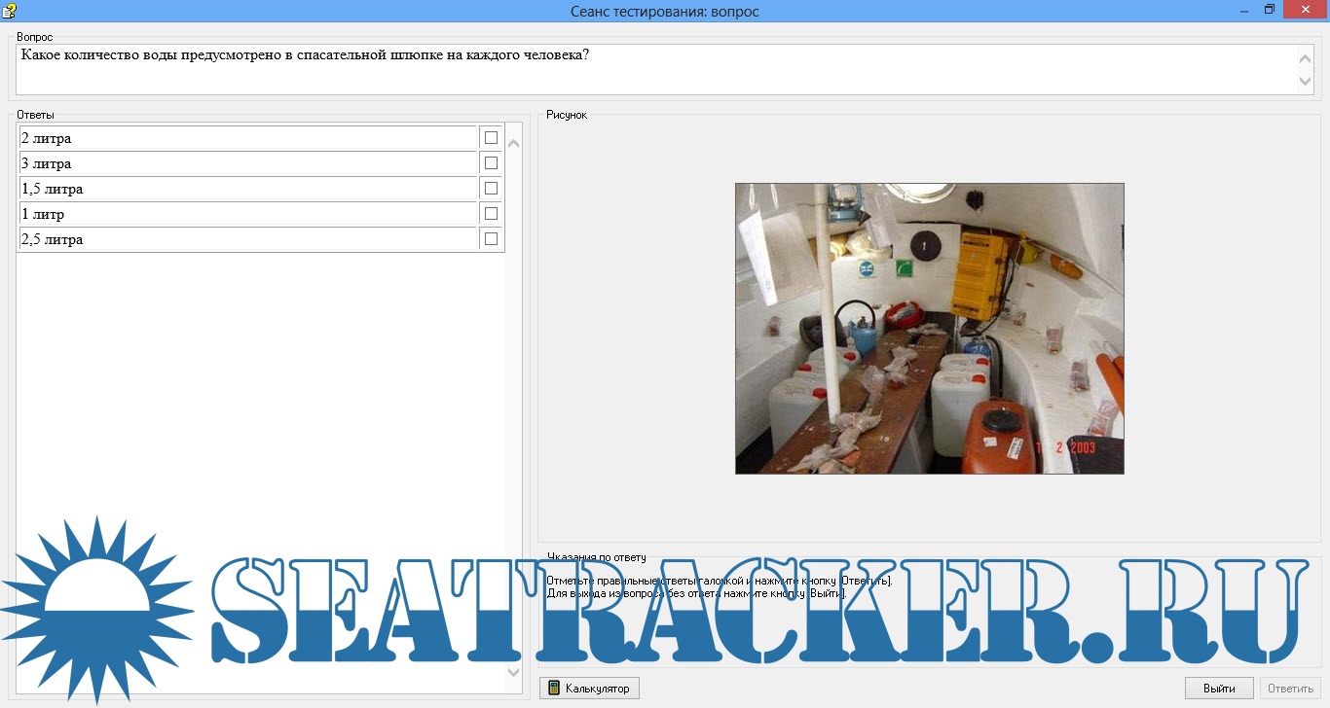Submit with the Ответить button
Image resolution: width=1330 pixels, height=708 pixels.
pyautogui.click(x=1290, y=689)
